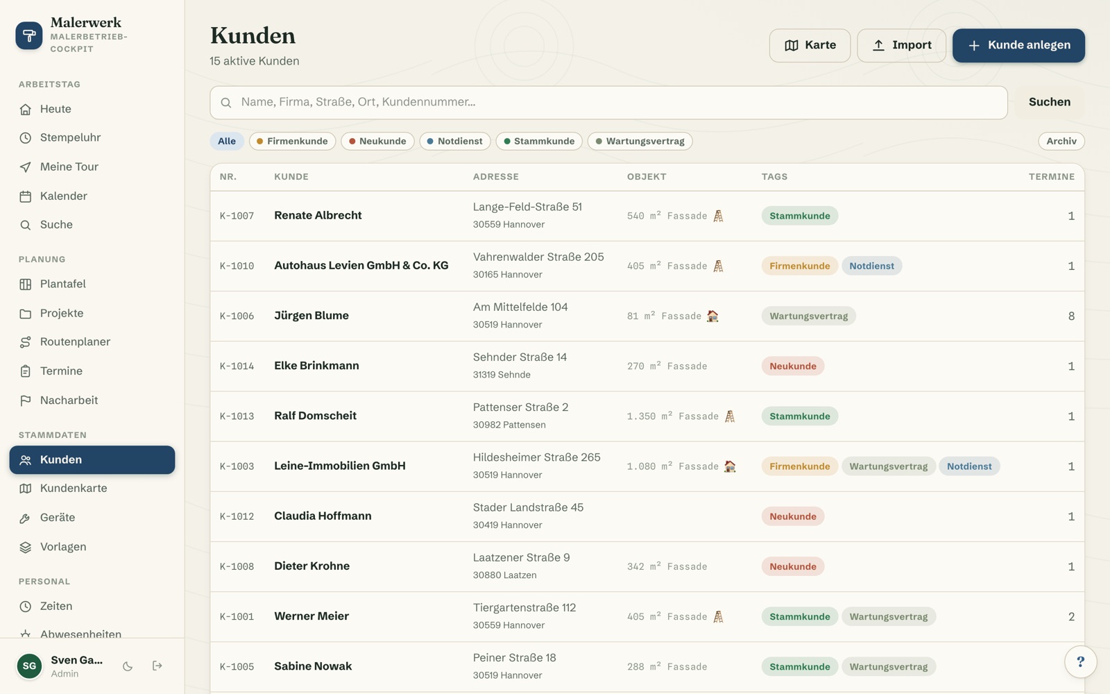This screenshot has height=694, width=1110.
Task: Toggle dark mode with the moon icon
Action: coord(128,666)
